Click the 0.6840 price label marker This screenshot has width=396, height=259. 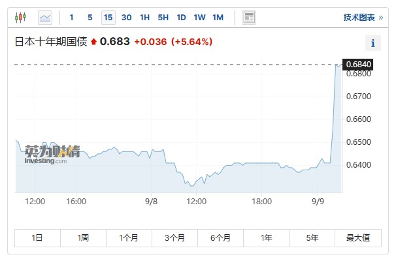(x=357, y=65)
